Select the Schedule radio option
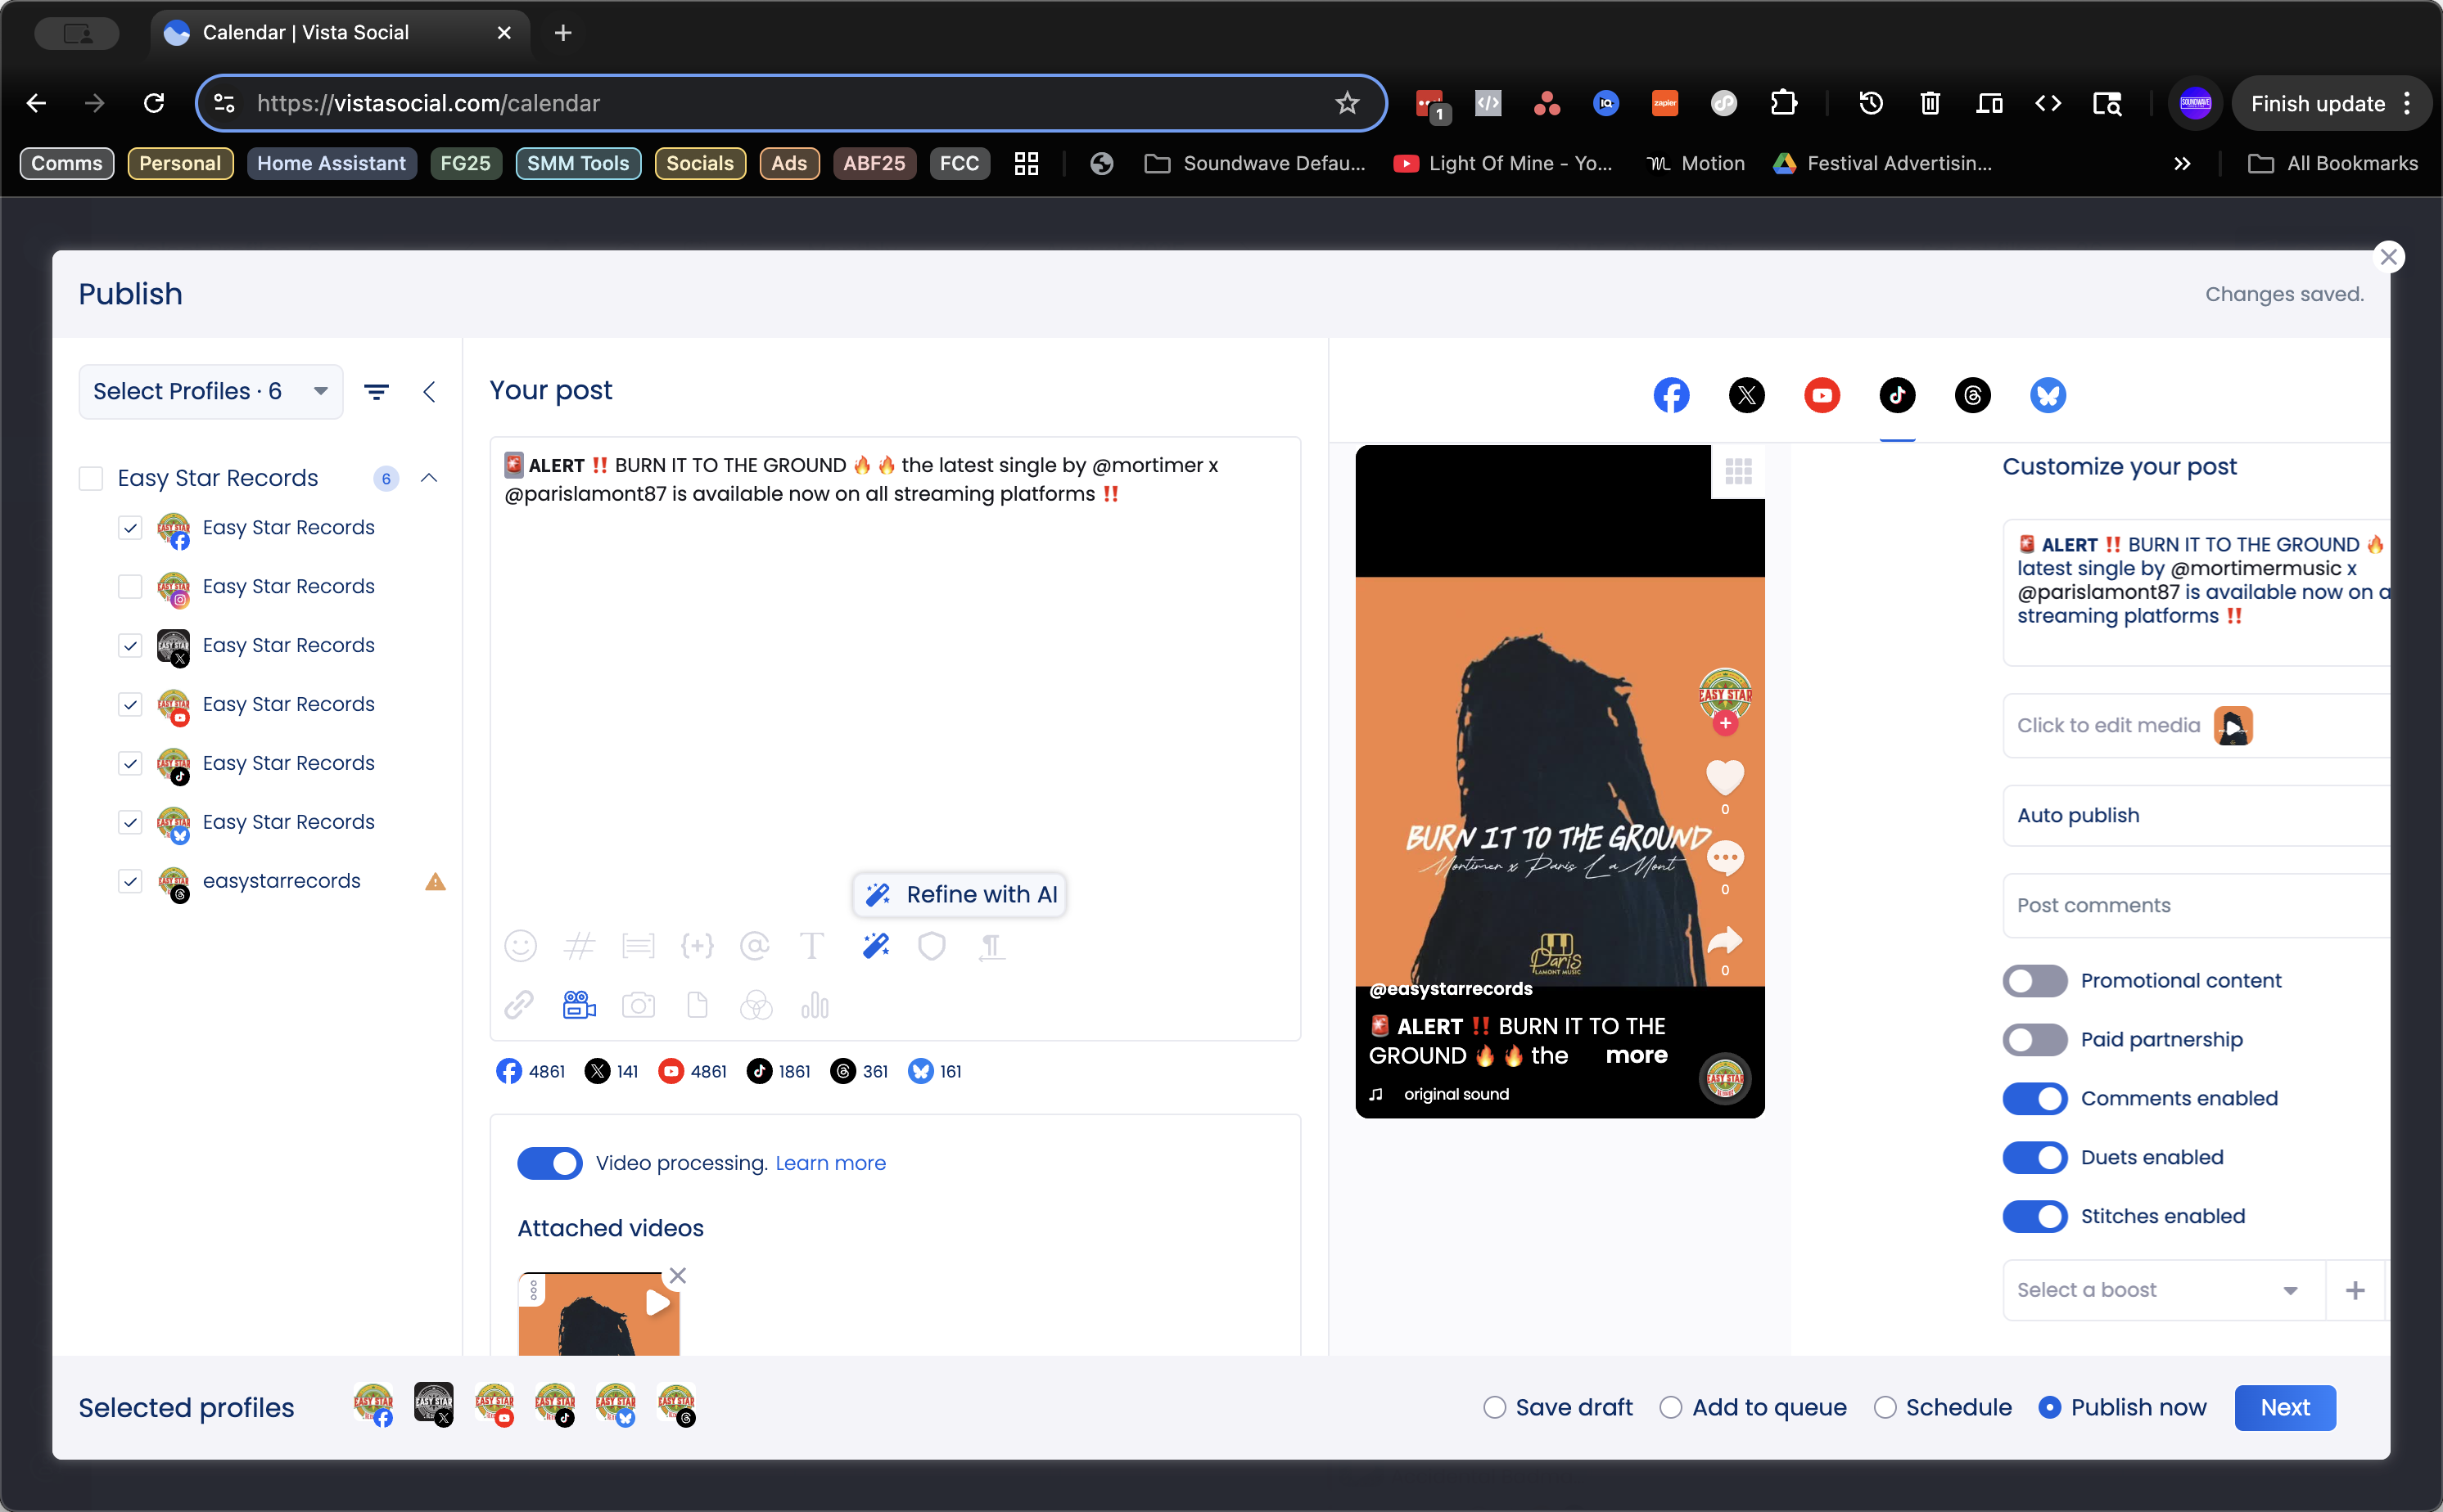This screenshot has height=1512, width=2443. (x=1885, y=1408)
